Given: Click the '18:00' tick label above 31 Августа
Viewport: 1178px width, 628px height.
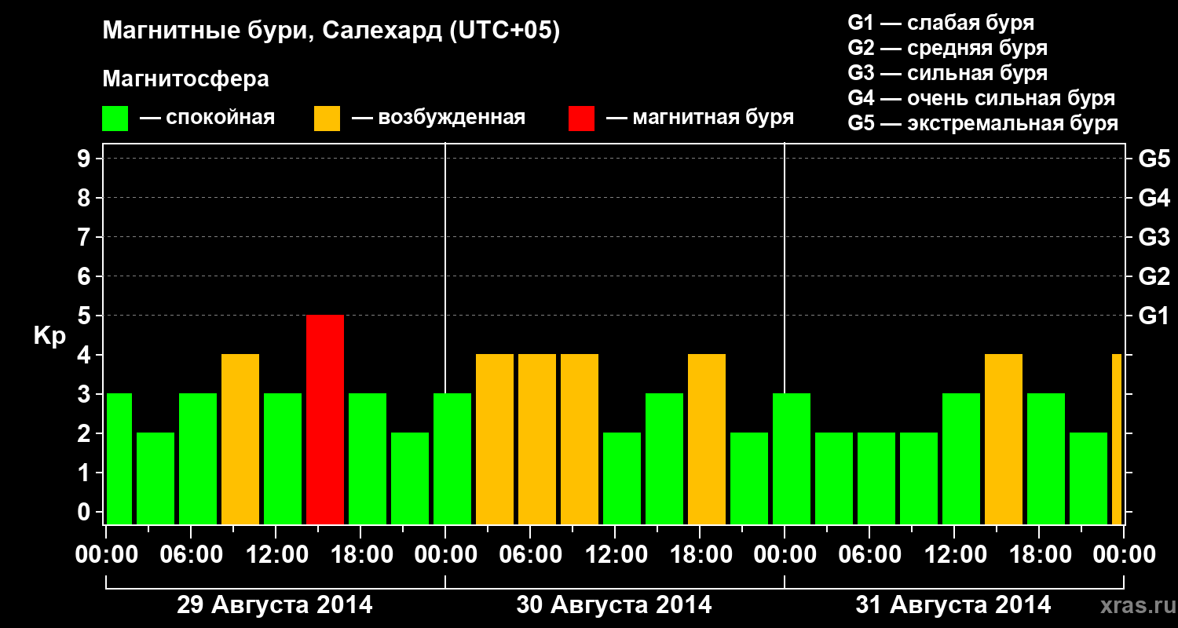Looking at the screenshot, I should [1039, 555].
